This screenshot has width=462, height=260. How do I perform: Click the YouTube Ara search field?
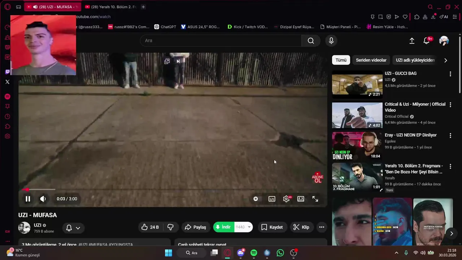point(221,40)
